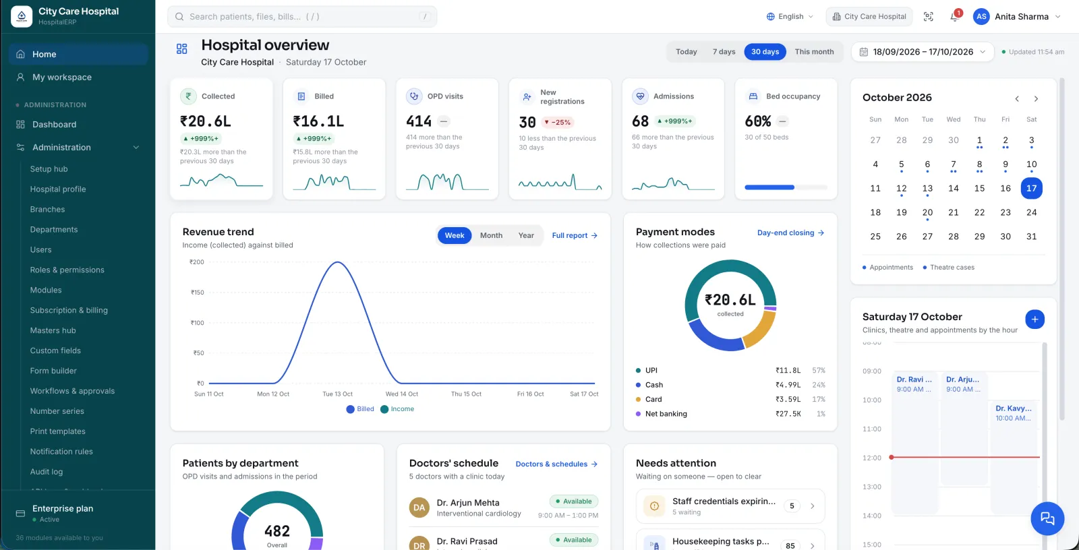The height and width of the screenshot is (550, 1079).
Task: Toggle the Income series in chart legend
Action: 397,409
